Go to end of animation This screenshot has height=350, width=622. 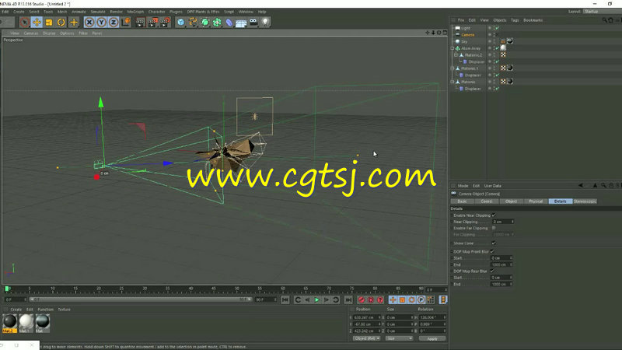(x=348, y=300)
